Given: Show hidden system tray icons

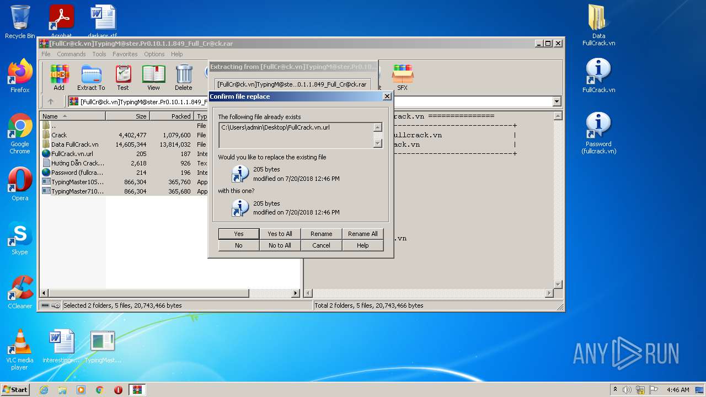Looking at the screenshot, I should pos(615,390).
